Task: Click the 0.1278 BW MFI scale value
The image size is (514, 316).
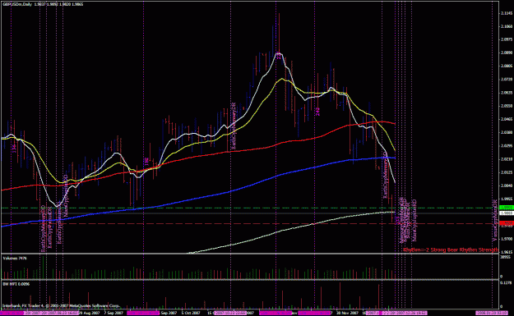Action: [507, 283]
